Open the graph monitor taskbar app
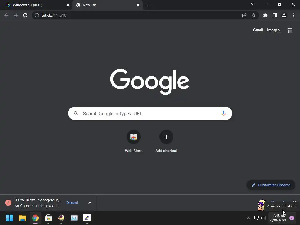Viewport: 300px width, 225px height. coord(74,218)
